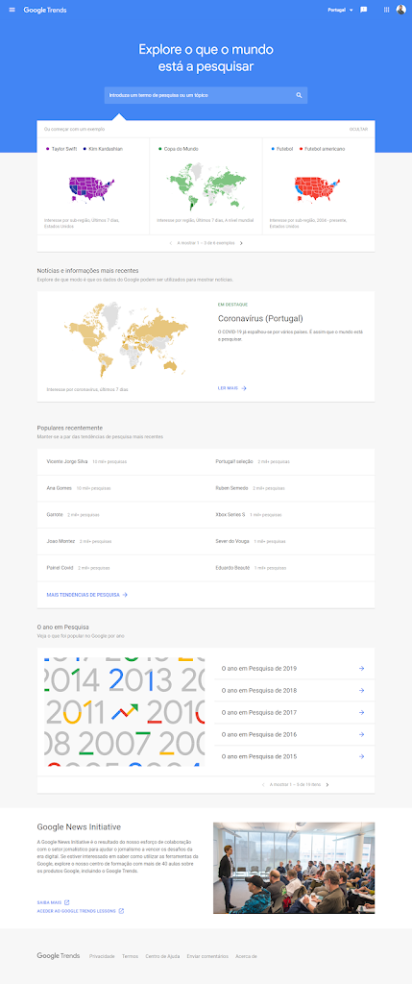Viewport: 412px width, 984px height.
Task: Go to previous Year in Search page
Action: pos(263,784)
